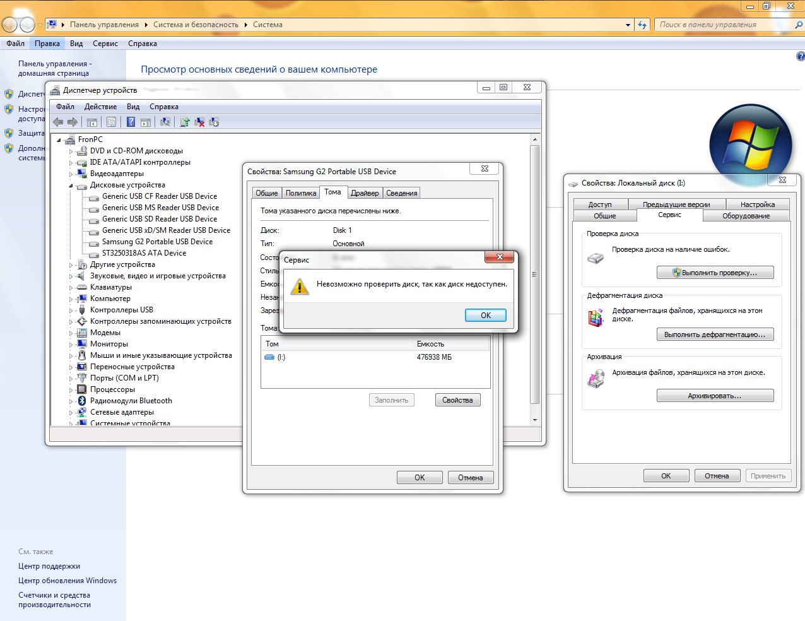Click Uninstall device icon with red X
Image resolution: width=805 pixels, height=621 pixels.
click(x=199, y=122)
